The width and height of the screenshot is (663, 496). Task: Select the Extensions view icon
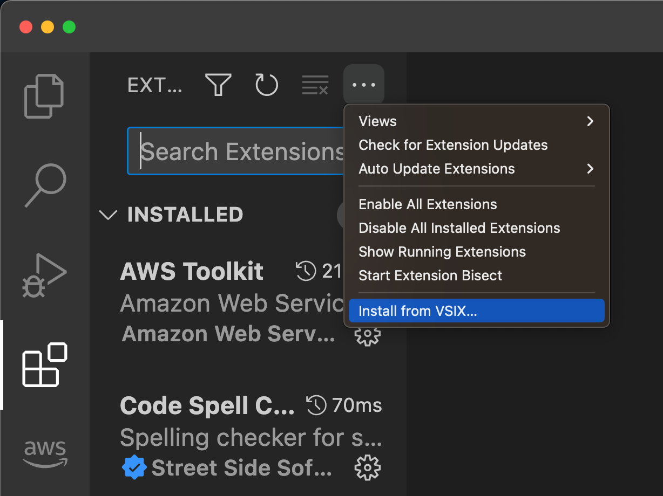coord(44,364)
